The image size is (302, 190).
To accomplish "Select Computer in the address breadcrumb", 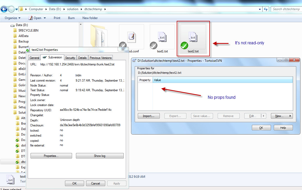I will (36, 9).
